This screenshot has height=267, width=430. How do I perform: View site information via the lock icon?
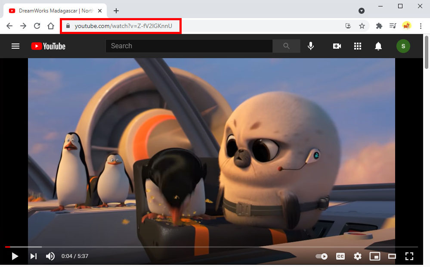tap(68, 26)
